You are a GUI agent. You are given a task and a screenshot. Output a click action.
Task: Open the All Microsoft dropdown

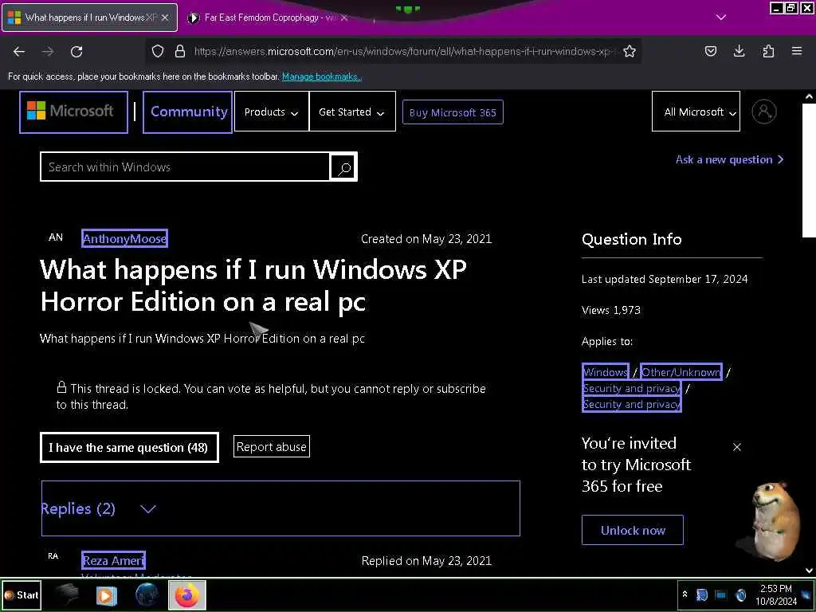click(x=696, y=112)
